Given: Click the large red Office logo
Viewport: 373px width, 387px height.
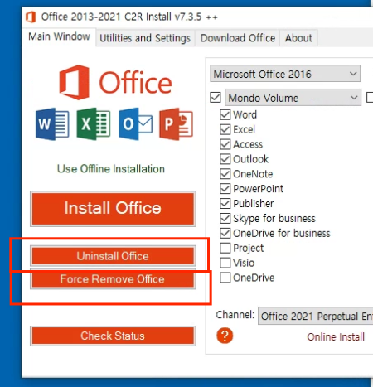Looking at the screenshot, I should coord(115,82).
